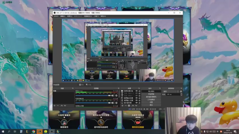Open the 编辑(E) menu
This screenshot has width=239, height=134.
[63, 16]
